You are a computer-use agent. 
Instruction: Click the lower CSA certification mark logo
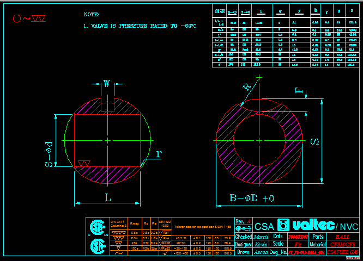(98, 245)
